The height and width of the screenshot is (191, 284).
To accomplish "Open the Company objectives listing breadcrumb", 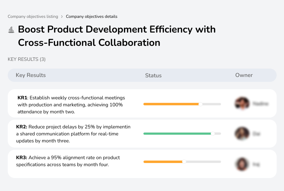I will pos(33,16).
